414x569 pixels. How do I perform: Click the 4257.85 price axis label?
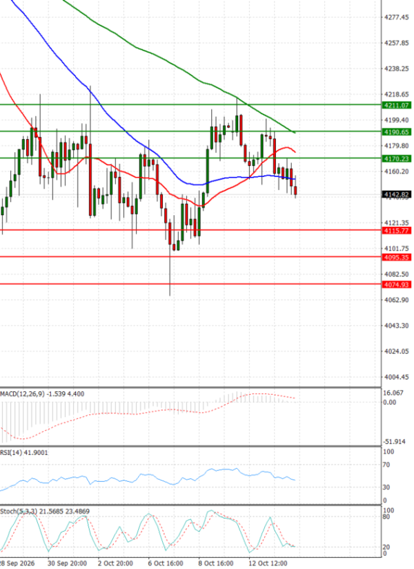tap(397, 43)
